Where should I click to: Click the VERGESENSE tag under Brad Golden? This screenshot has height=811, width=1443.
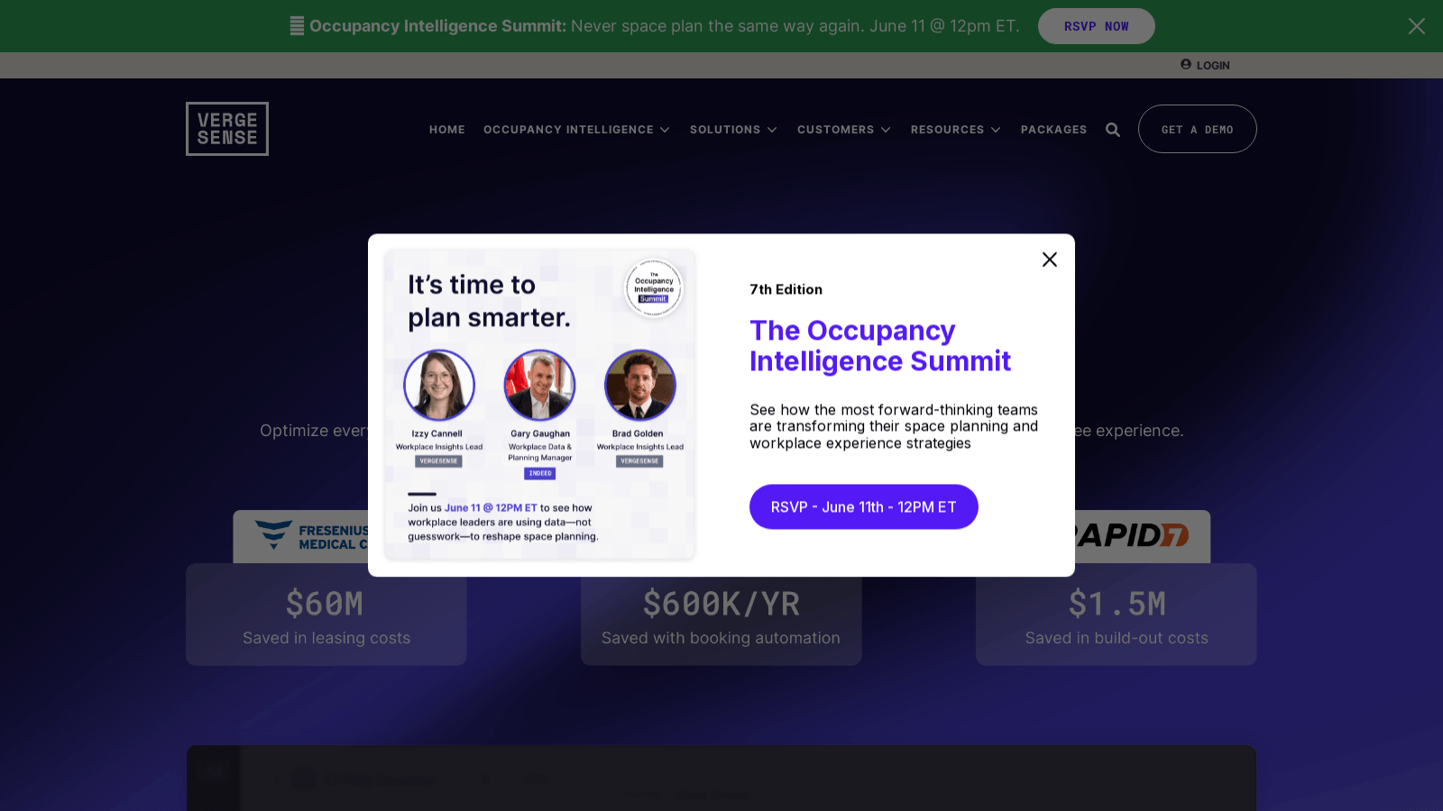tap(639, 461)
